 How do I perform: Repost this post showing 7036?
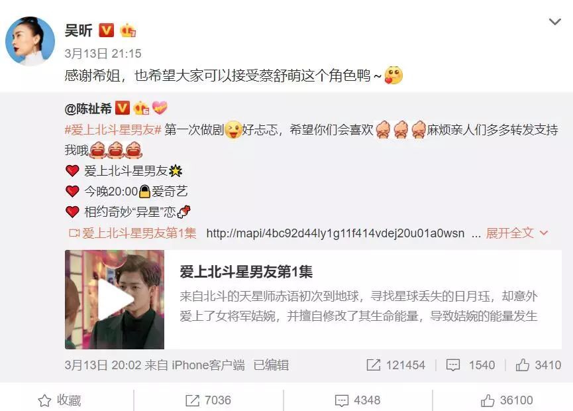pyautogui.click(x=208, y=400)
